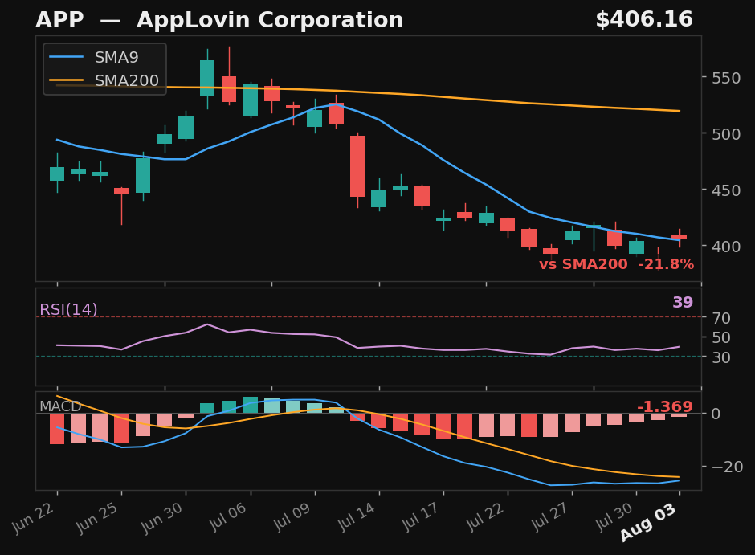Click the Jun 22 date label
Viewport: 755px width, 555px height.
pyautogui.click(x=34, y=517)
